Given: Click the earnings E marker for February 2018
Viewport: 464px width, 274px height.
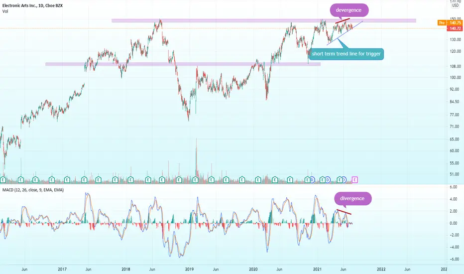Looking at the screenshot, I should [x=130, y=179].
